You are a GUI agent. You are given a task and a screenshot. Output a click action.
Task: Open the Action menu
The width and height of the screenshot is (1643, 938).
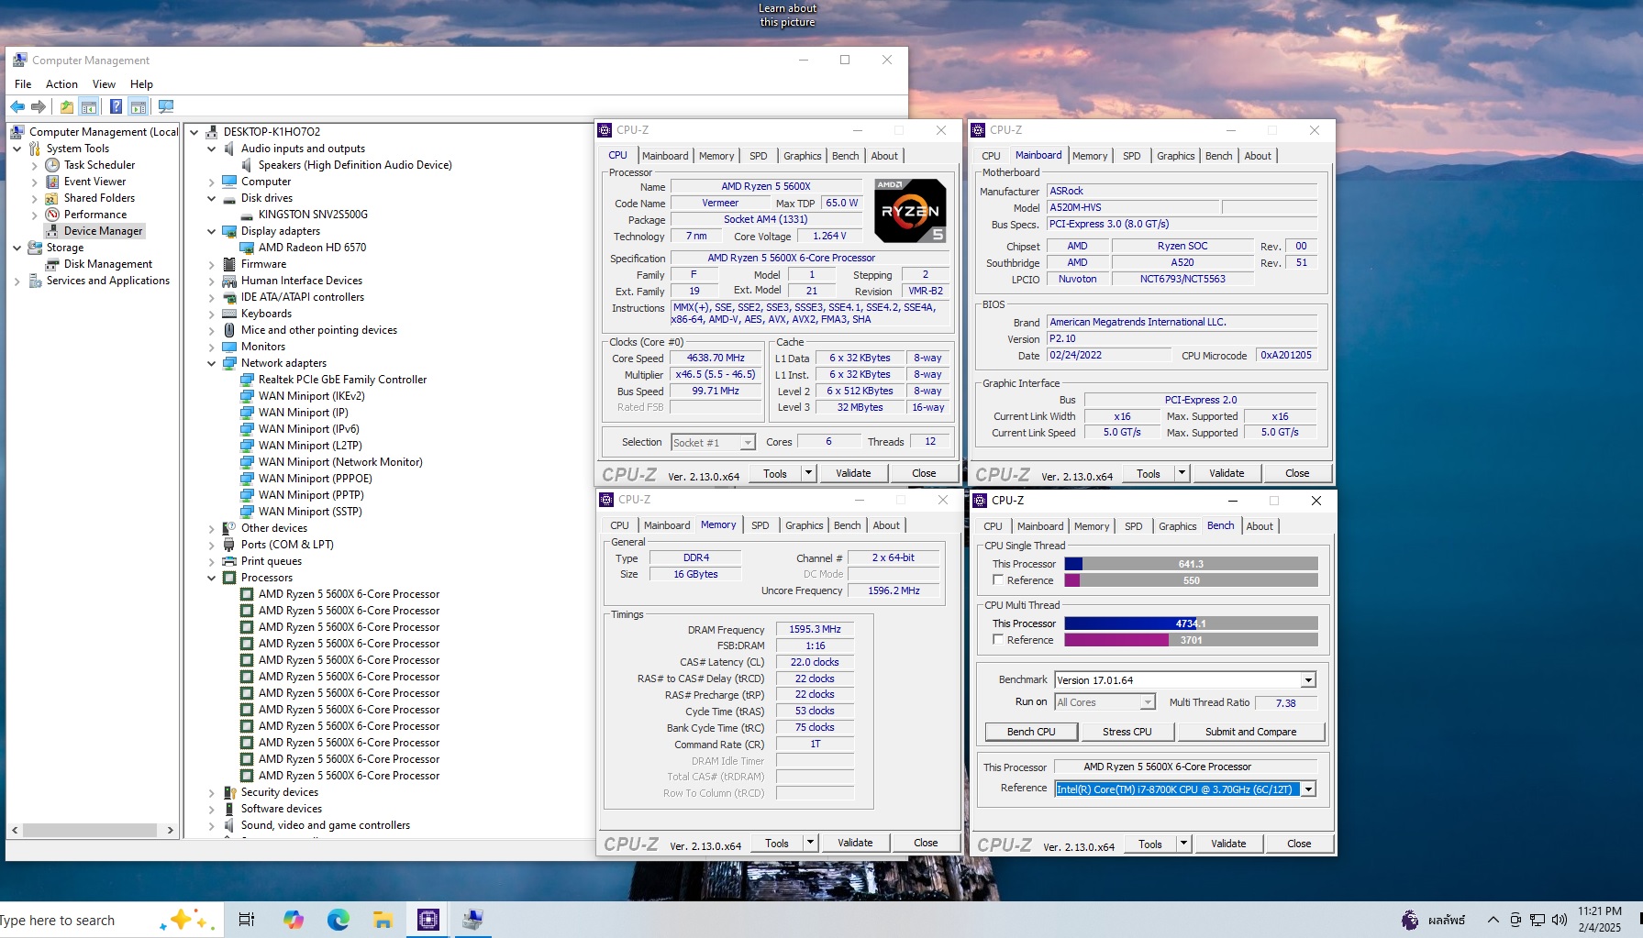tap(61, 84)
